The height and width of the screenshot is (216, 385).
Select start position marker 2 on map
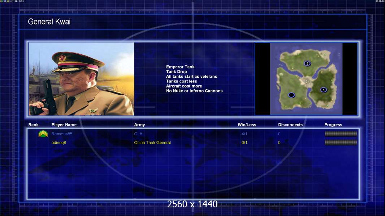click(307, 64)
